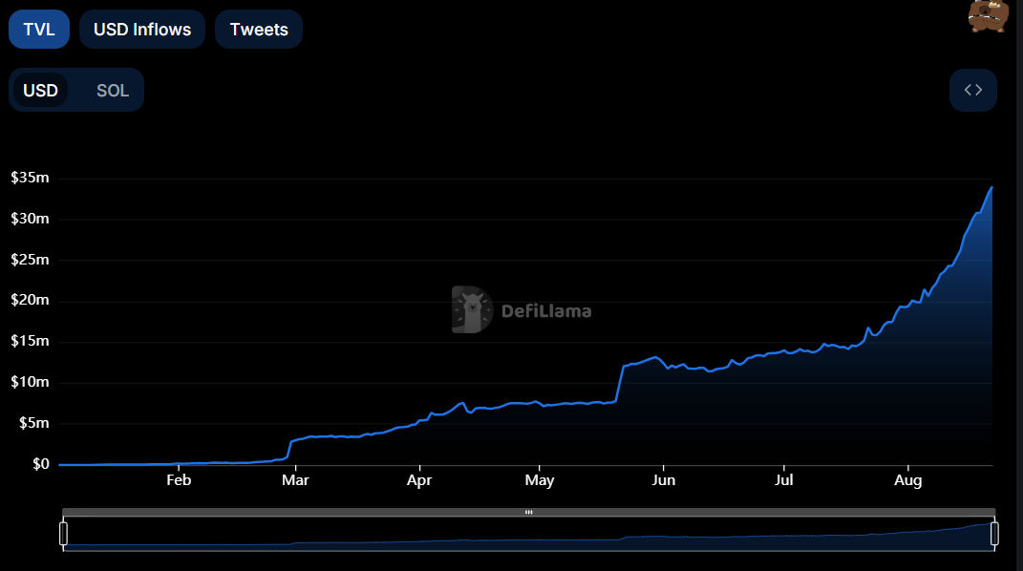
Task: Click the $0 y-axis label
Action: pyautogui.click(x=38, y=465)
